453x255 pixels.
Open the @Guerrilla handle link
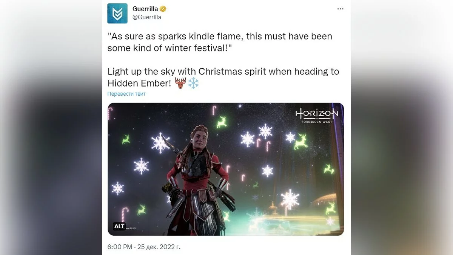pyautogui.click(x=147, y=17)
